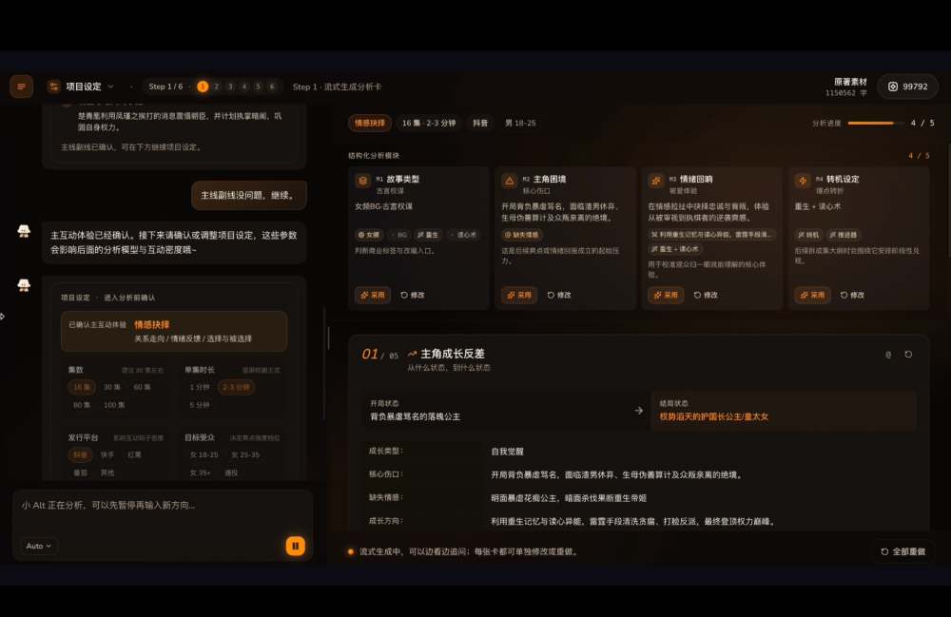Go to step 2 circle
Viewport: 951px width, 617px height.
[x=217, y=87]
